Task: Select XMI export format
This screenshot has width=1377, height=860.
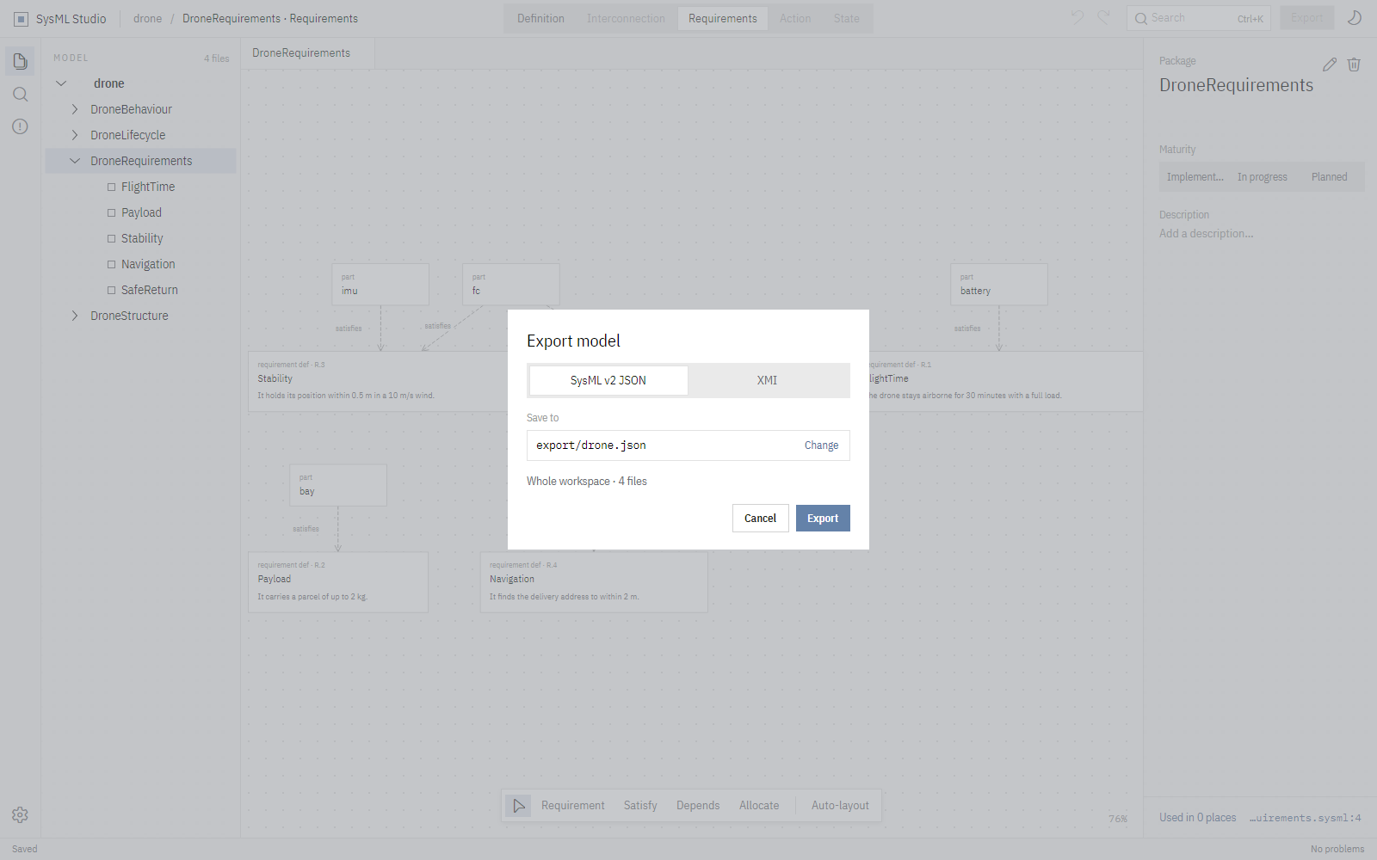Action: tap(767, 380)
